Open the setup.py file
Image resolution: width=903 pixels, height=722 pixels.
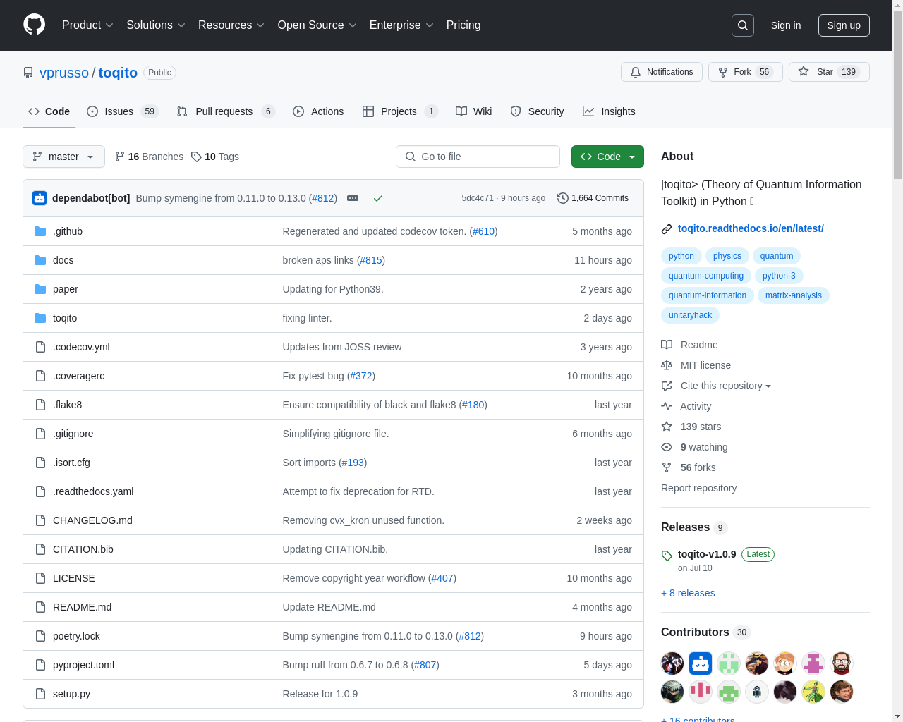(71, 694)
